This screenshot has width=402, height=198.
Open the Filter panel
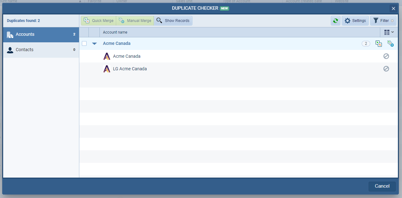383,21
